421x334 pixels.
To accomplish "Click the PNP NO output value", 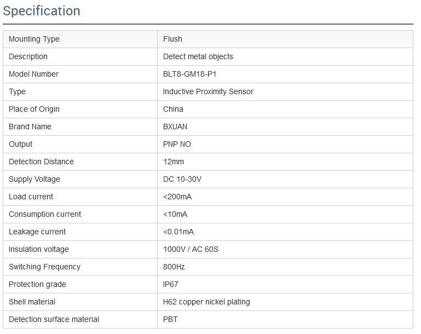I will [x=177, y=144].
